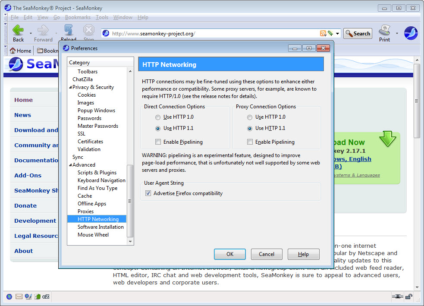424x306 pixels.
Task: Open the Development link in site sidebar
Action: coord(35,221)
